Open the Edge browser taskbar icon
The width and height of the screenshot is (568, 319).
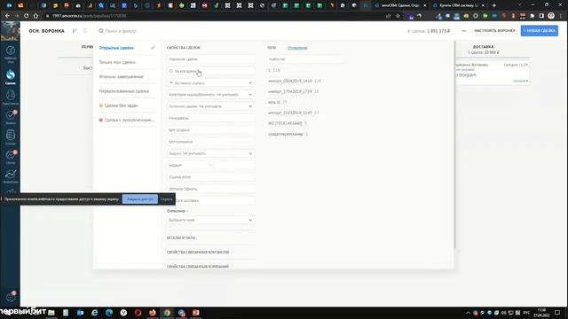109,313
